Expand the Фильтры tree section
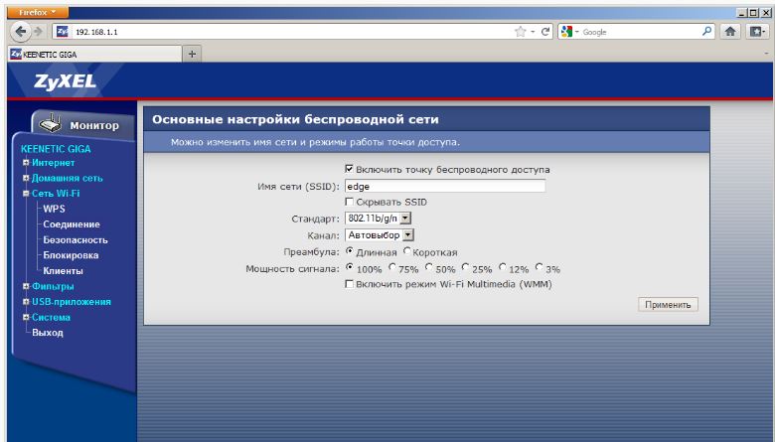This screenshot has height=442, width=775. (26, 286)
